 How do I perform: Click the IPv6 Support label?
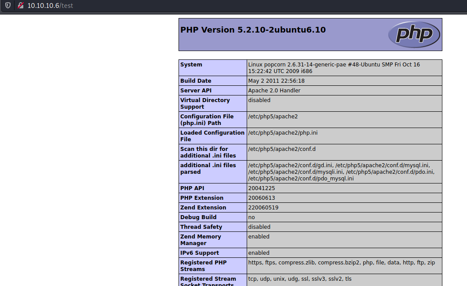[x=200, y=253]
